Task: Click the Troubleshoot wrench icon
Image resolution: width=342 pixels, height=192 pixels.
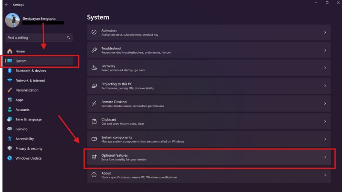Action: coord(94,50)
